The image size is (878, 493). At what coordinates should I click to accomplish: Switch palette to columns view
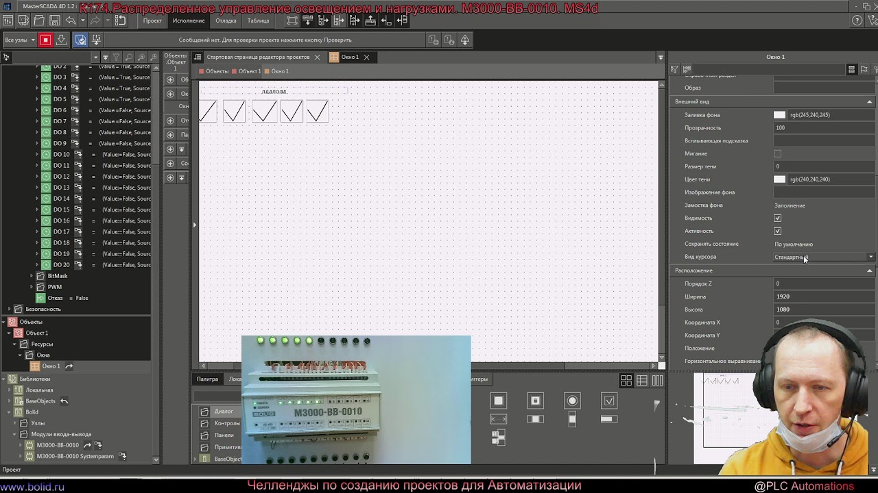click(x=658, y=381)
